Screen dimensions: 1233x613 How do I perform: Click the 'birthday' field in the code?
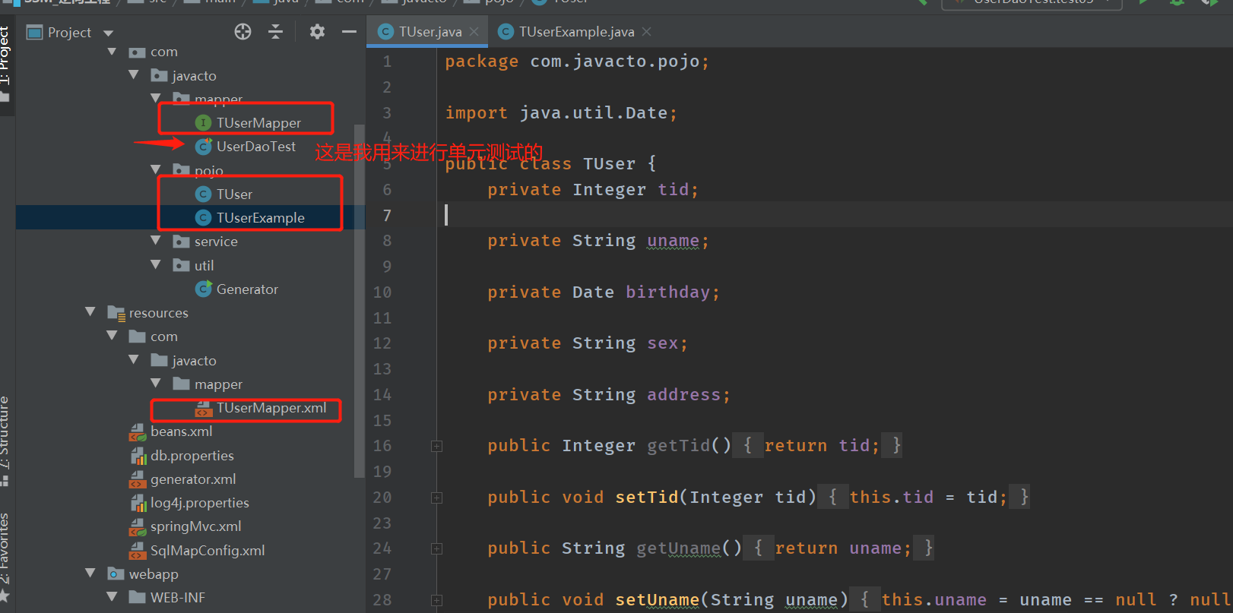coord(667,292)
